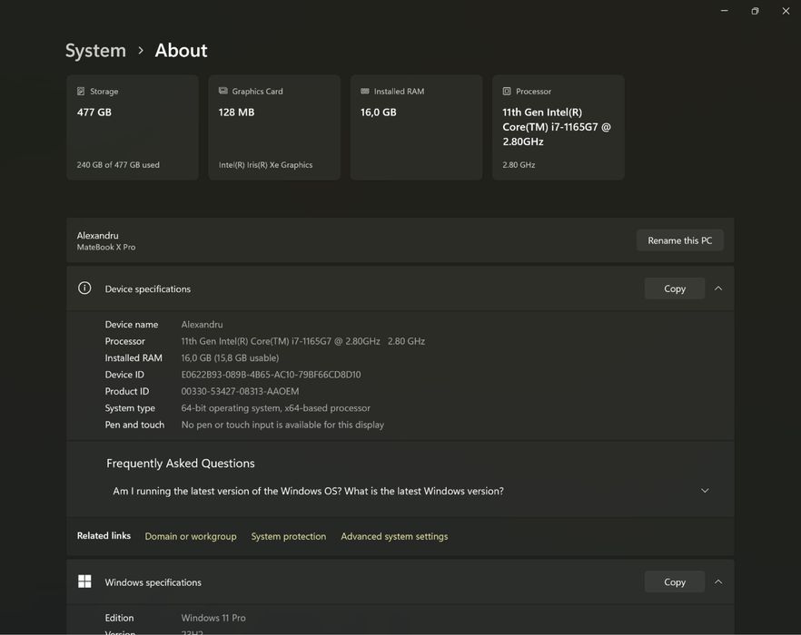Restore down the Settings window
The height and width of the screenshot is (635, 801).
pos(755,11)
